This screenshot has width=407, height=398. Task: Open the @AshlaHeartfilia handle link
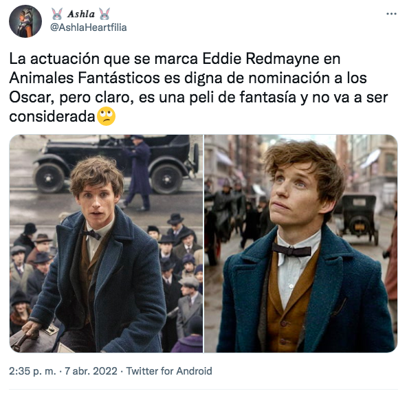pos(88,27)
